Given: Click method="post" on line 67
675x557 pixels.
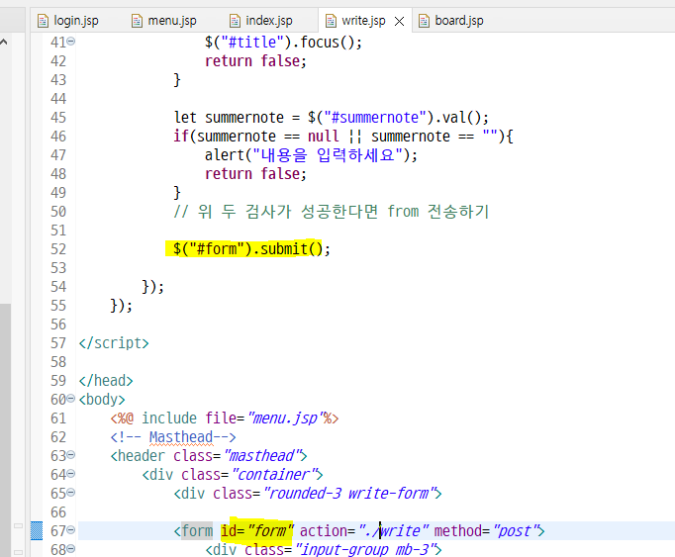Looking at the screenshot, I should coord(485,530).
